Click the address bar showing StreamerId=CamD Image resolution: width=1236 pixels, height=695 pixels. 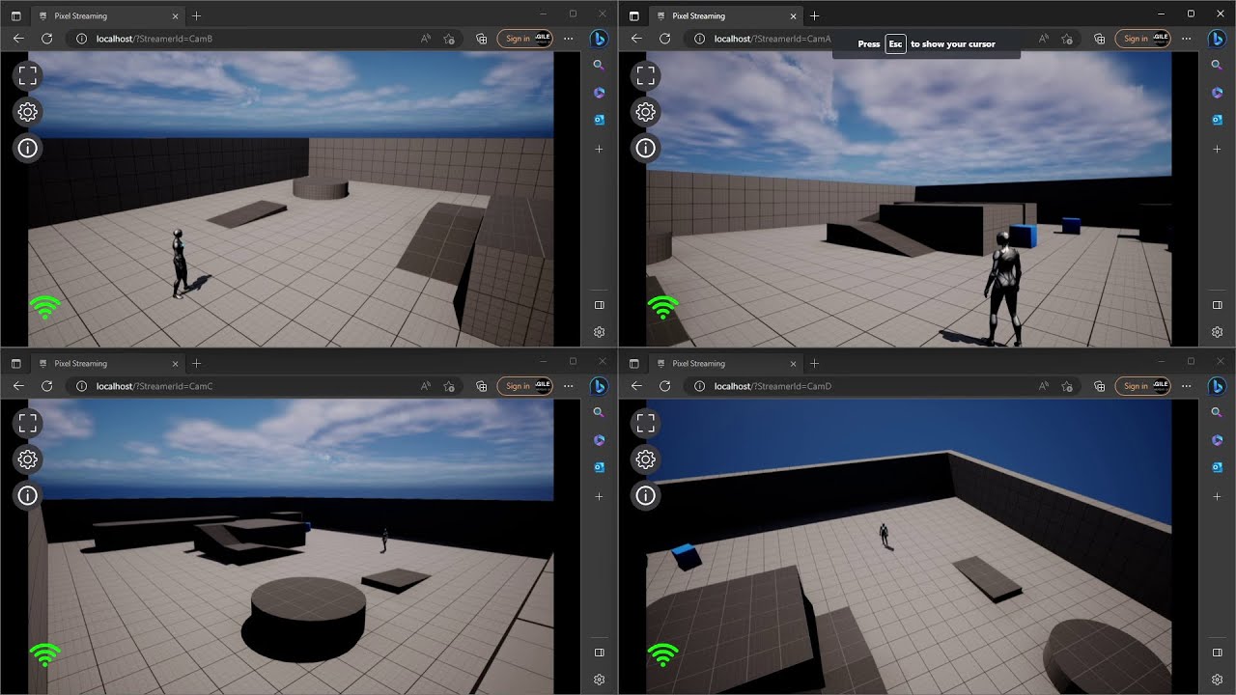tap(882, 386)
